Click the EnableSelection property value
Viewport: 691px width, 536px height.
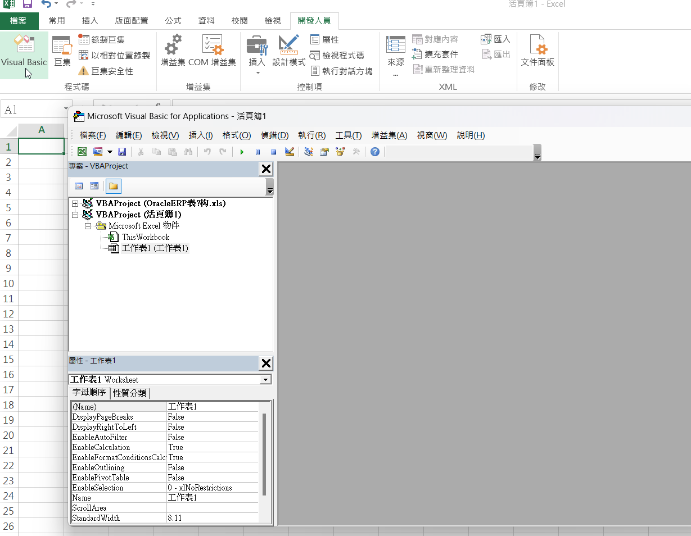pyautogui.click(x=213, y=488)
